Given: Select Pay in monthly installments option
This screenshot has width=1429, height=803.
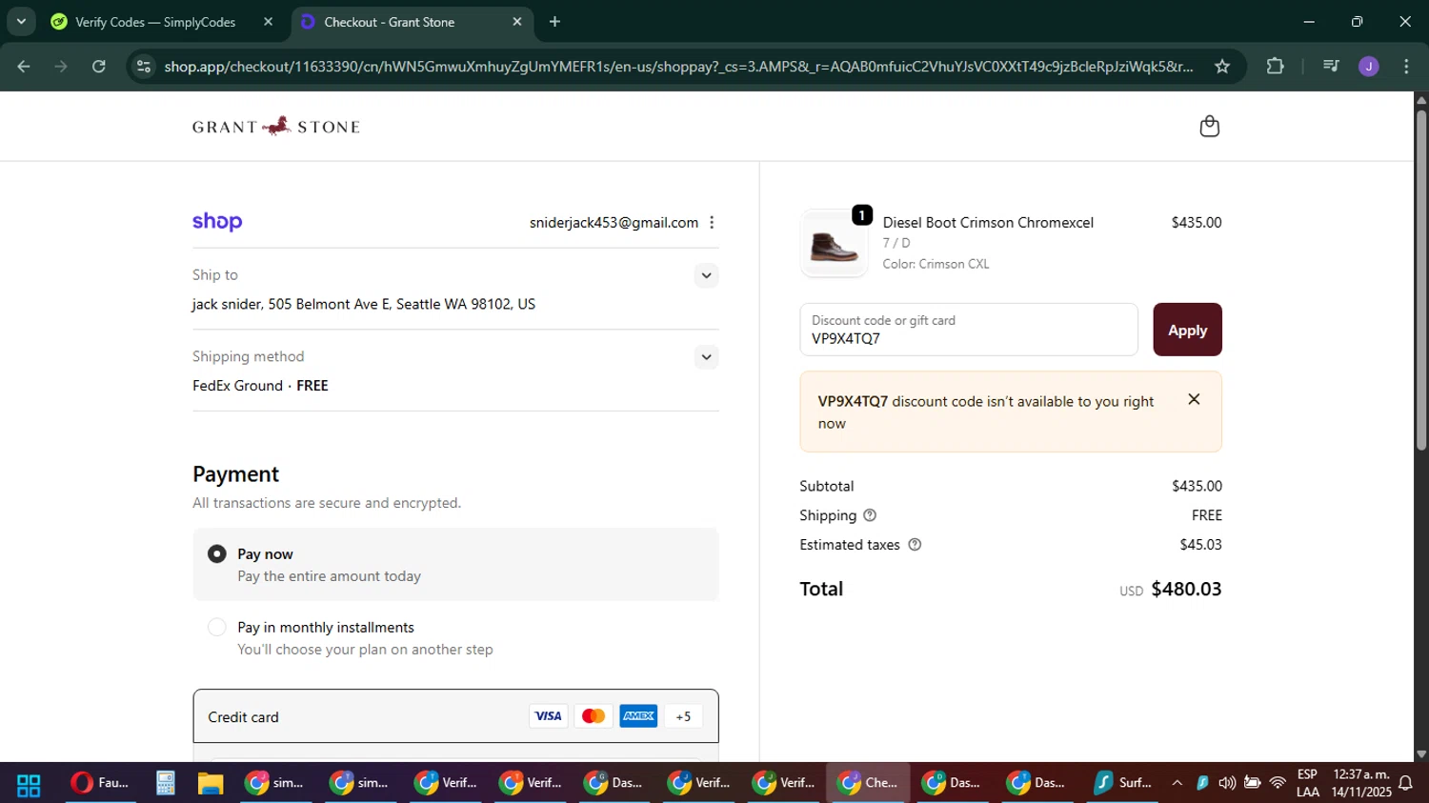Looking at the screenshot, I should 217,627.
